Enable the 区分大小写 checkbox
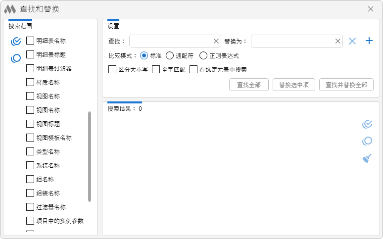The width and height of the screenshot is (383, 239). (112, 70)
